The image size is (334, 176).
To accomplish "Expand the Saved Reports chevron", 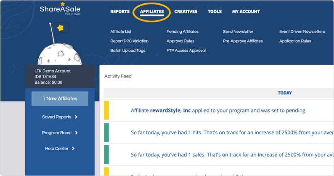I will coord(76,117).
